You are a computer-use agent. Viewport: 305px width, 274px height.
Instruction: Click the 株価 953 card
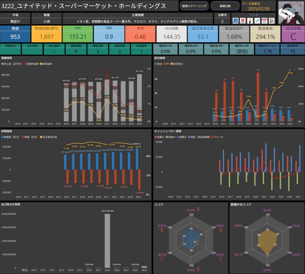tap(15, 34)
